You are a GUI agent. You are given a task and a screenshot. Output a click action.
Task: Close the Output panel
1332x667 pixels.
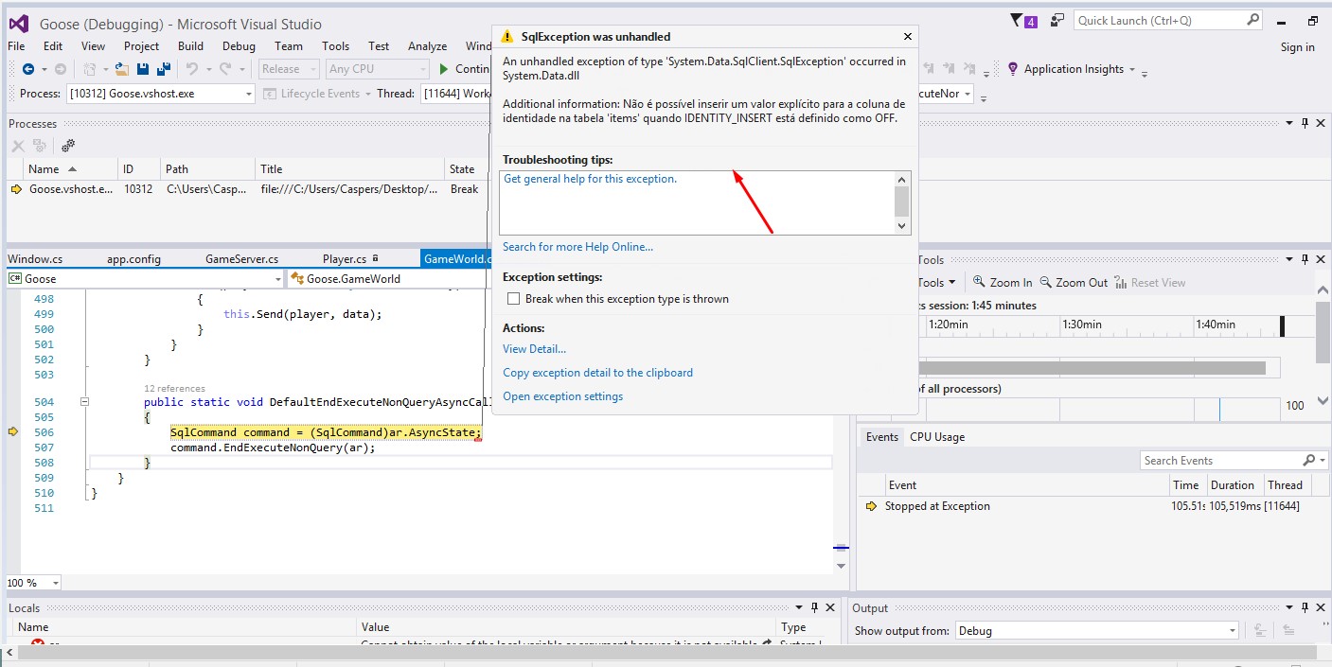(x=1320, y=608)
